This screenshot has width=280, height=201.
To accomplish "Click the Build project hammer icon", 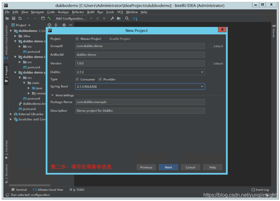I will point(49,18).
